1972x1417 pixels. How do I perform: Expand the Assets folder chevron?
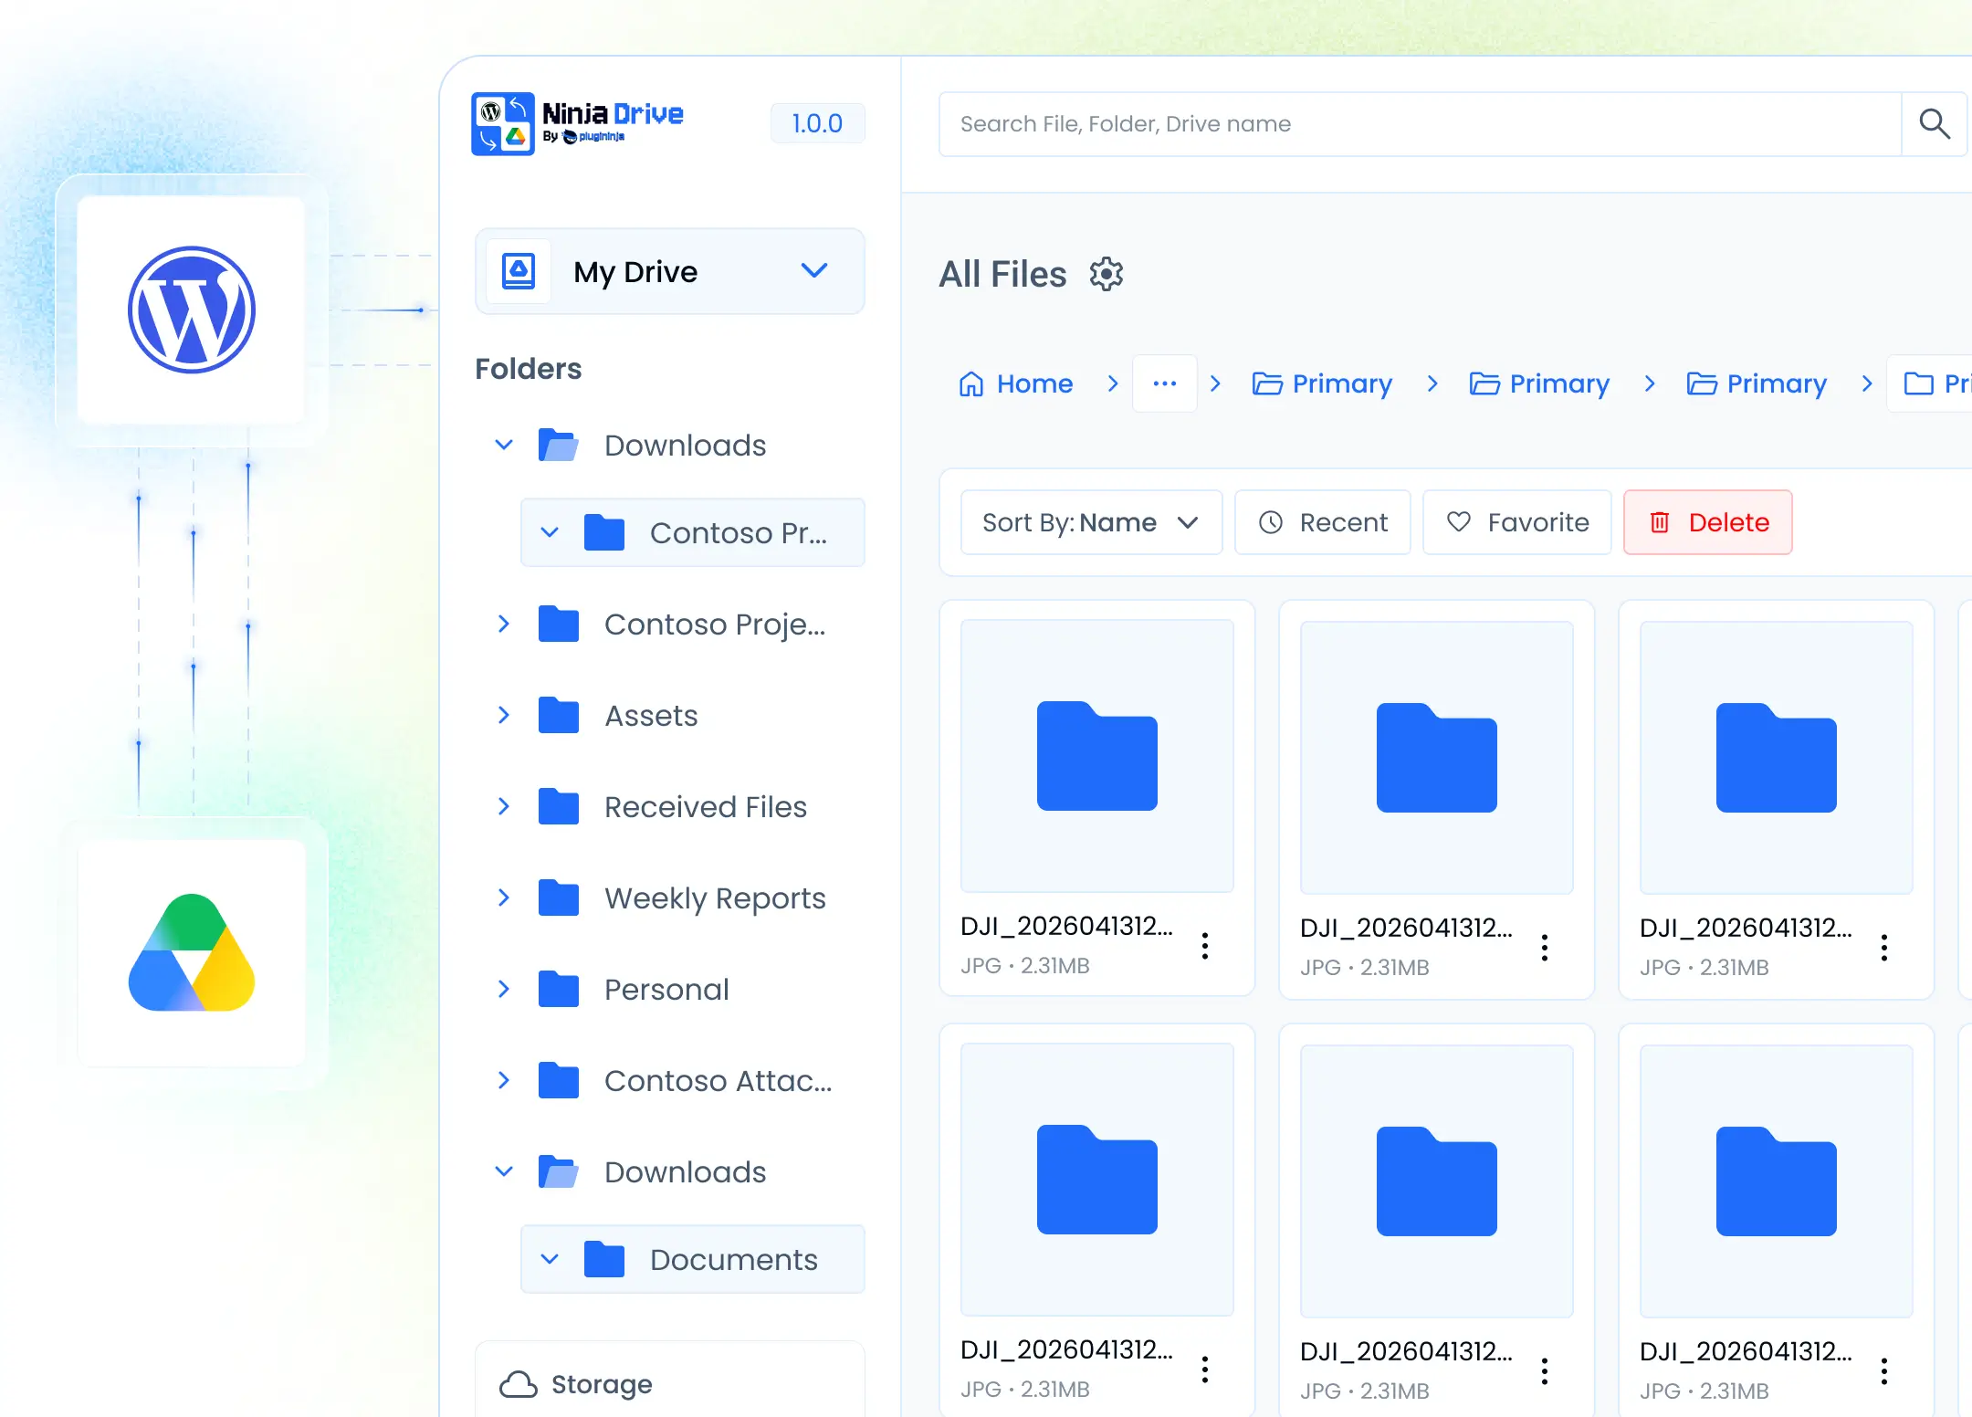504,715
